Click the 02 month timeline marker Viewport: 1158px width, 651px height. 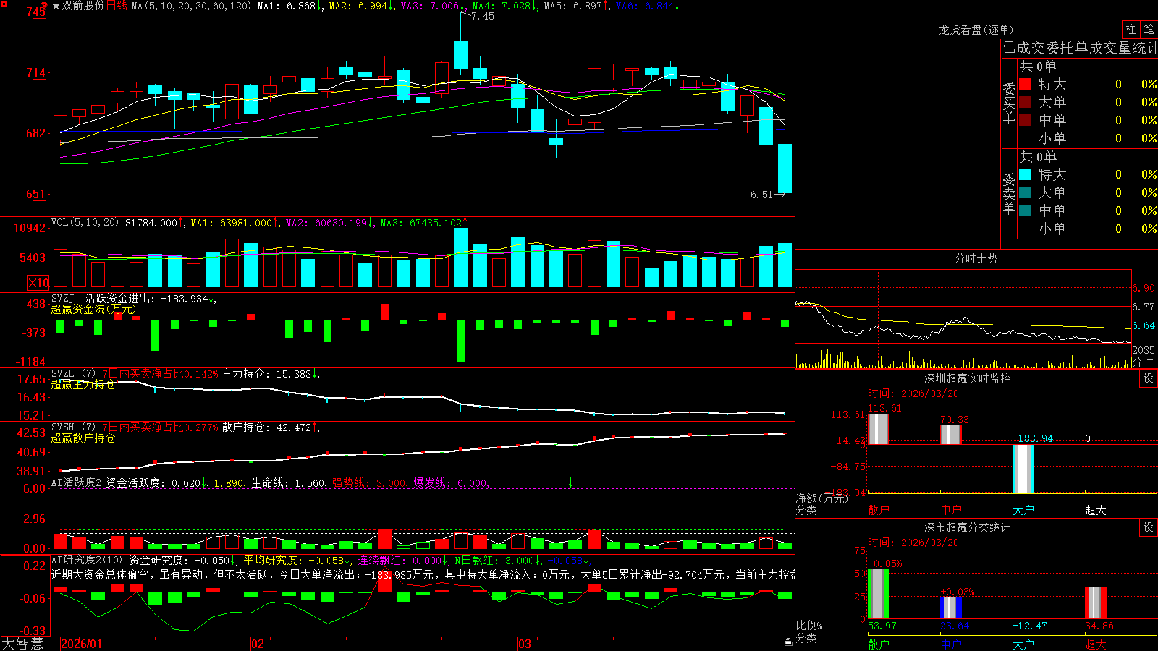click(x=258, y=644)
